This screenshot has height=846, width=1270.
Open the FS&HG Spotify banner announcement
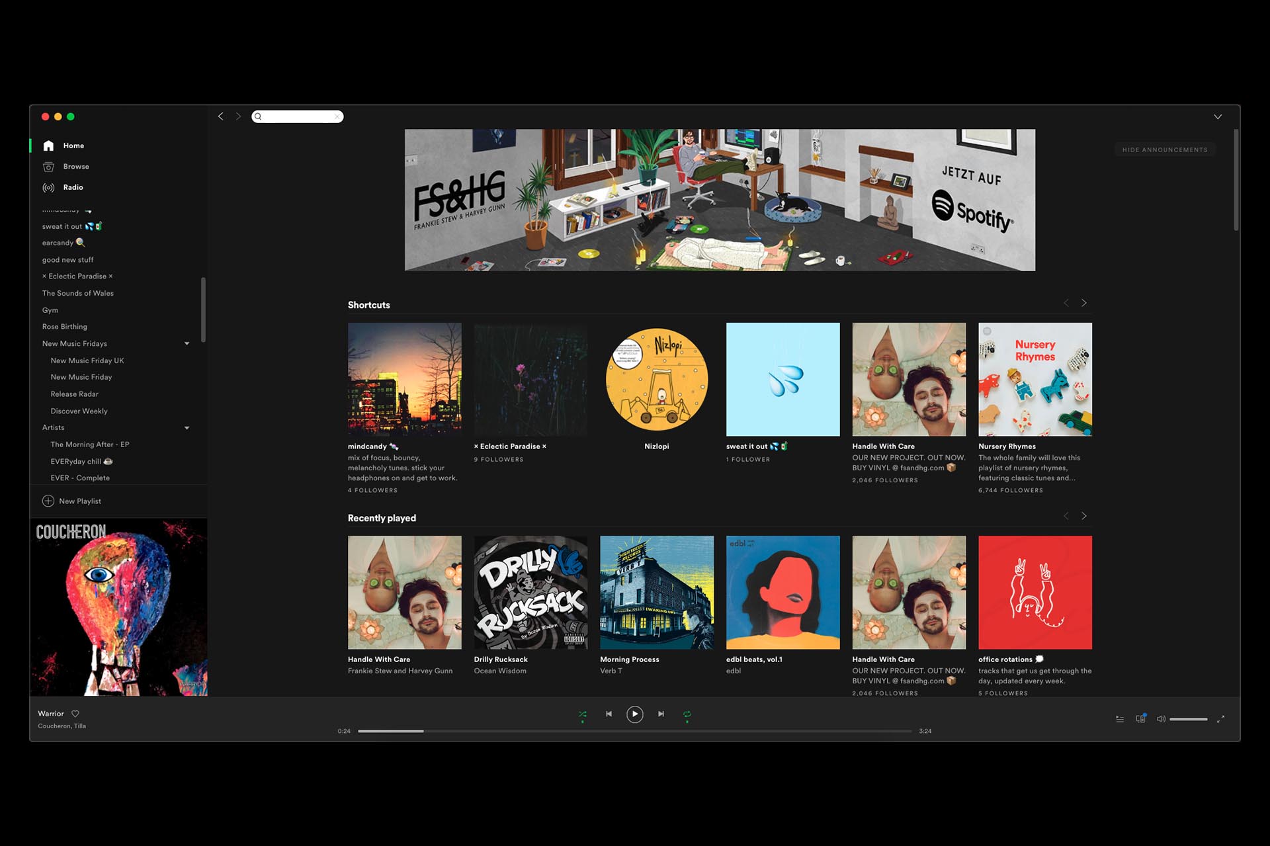[x=720, y=200]
